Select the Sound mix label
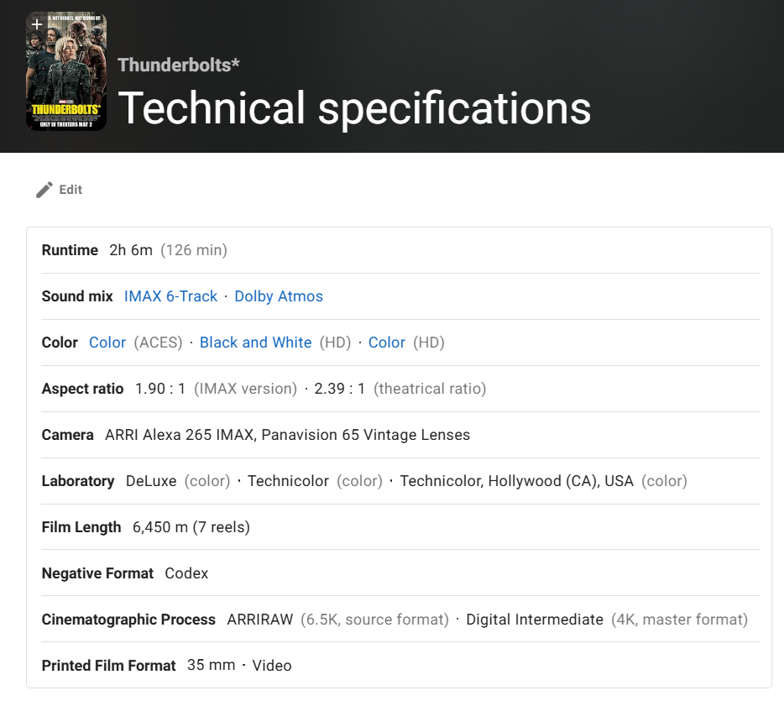 77,296
